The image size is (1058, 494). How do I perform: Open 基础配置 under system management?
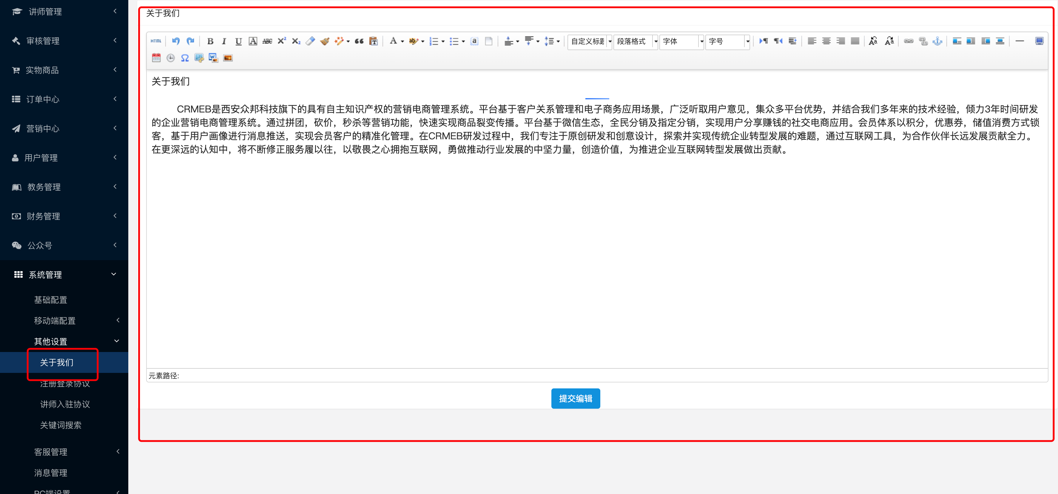(50, 300)
